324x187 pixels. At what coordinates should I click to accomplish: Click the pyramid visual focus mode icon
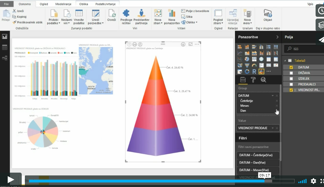[191, 44]
